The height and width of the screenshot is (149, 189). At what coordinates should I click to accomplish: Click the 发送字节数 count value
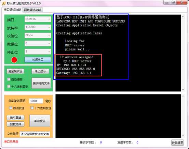point(137,143)
